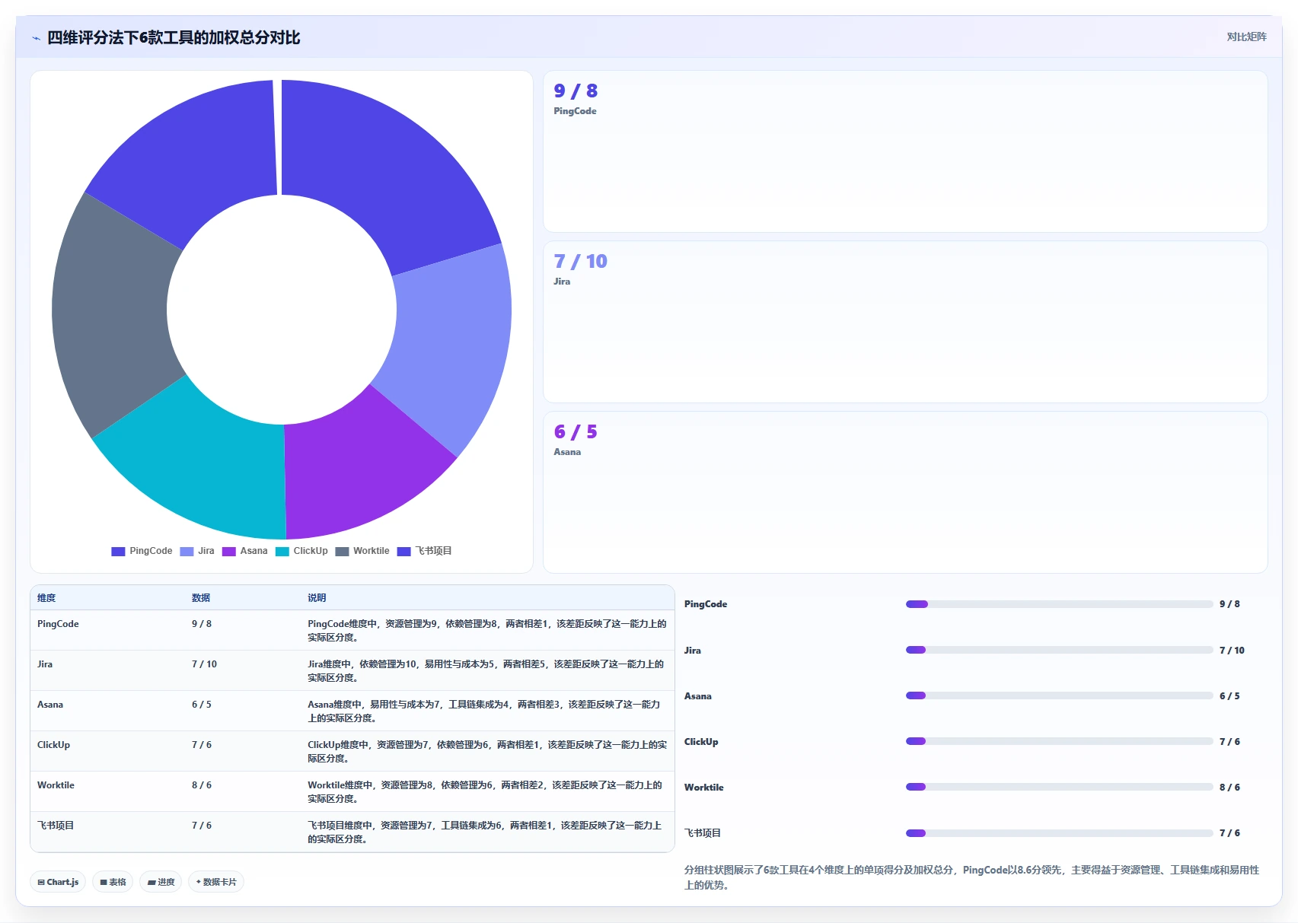The image size is (1298, 923).
Task: Toggle the Asana legend item
Action: tap(244, 551)
